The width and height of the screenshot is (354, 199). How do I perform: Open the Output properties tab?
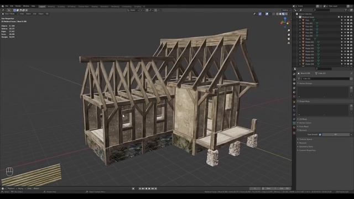[x=294, y=83]
